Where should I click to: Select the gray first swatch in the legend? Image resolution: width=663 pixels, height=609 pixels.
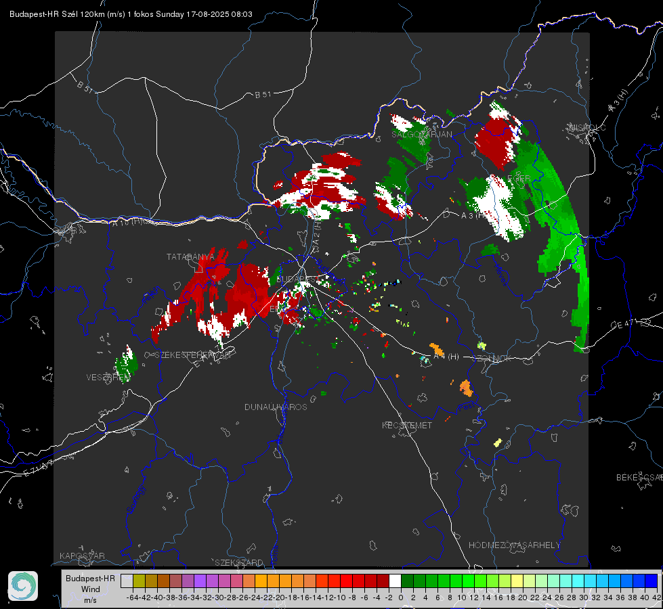127,581
